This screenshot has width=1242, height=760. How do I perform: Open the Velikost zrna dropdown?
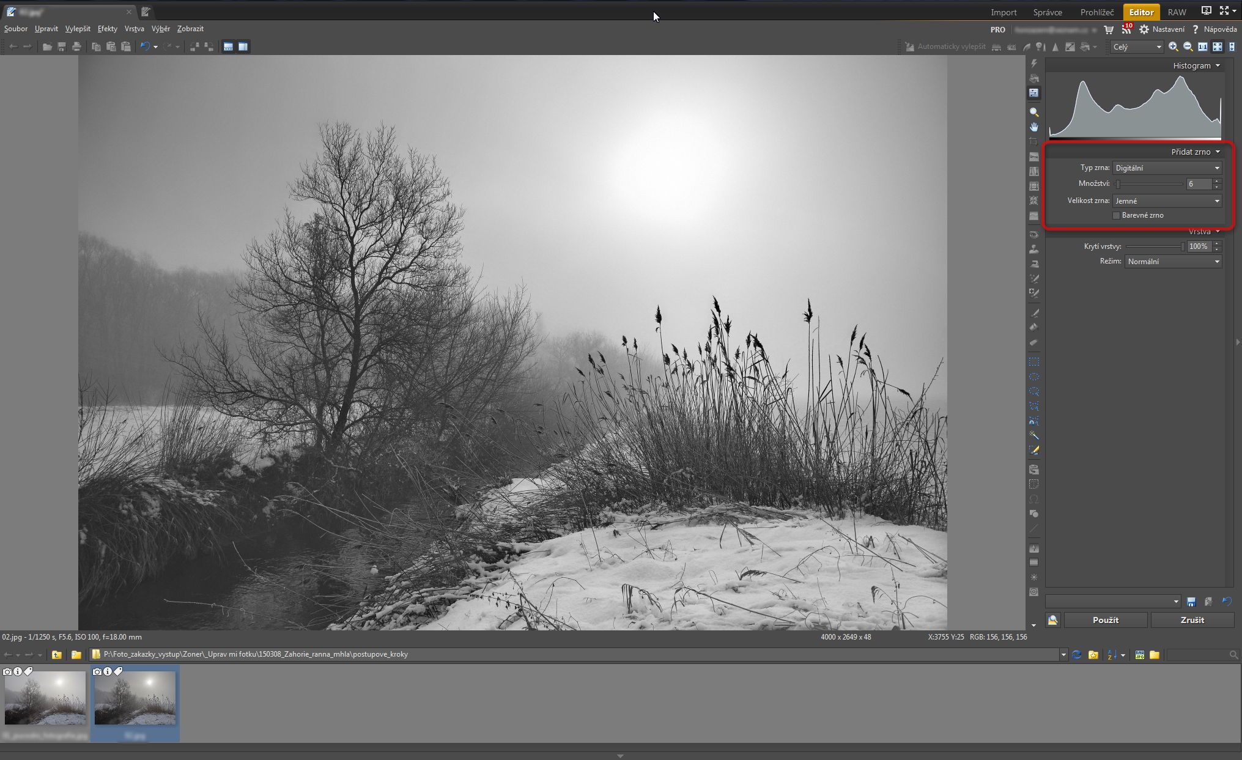coord(1167,201)
